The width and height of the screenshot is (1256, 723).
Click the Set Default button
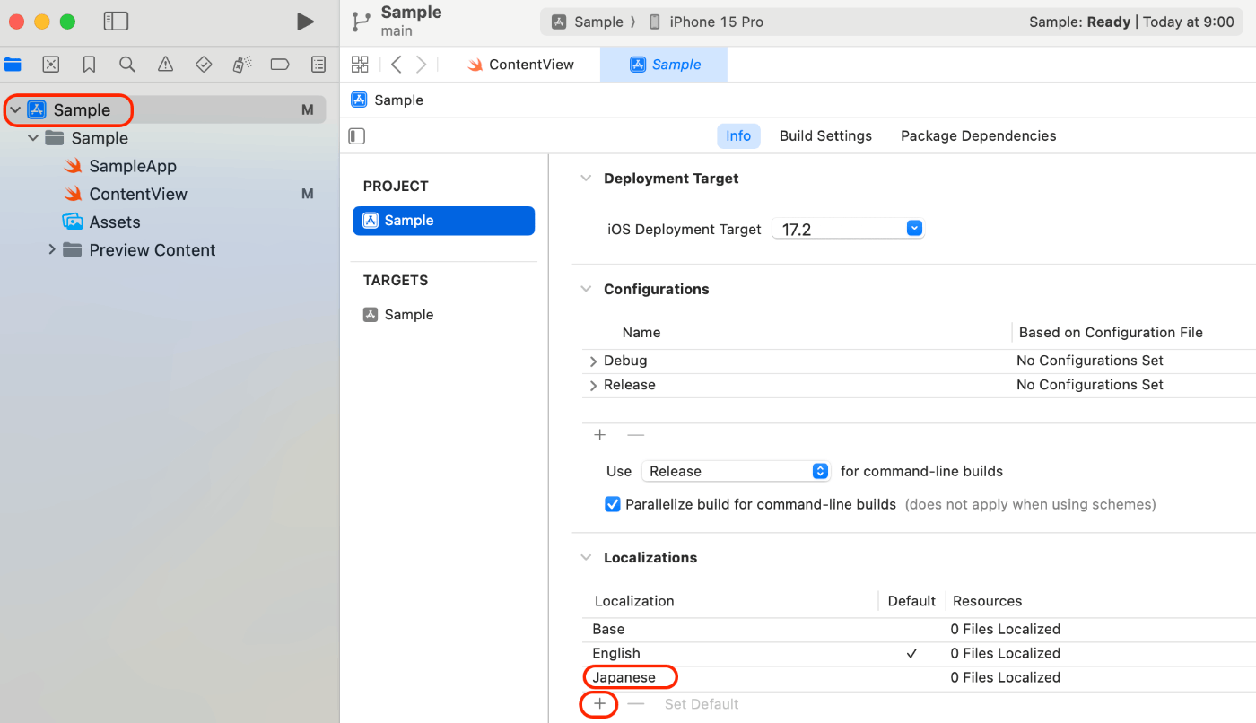(702, 704)
